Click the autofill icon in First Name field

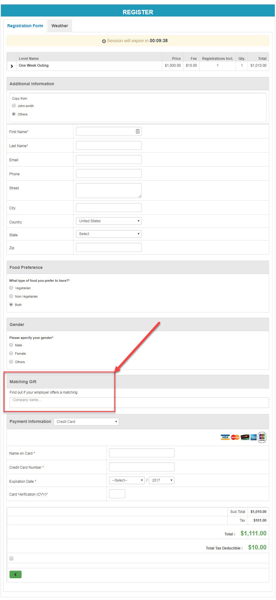coord(138,131)
